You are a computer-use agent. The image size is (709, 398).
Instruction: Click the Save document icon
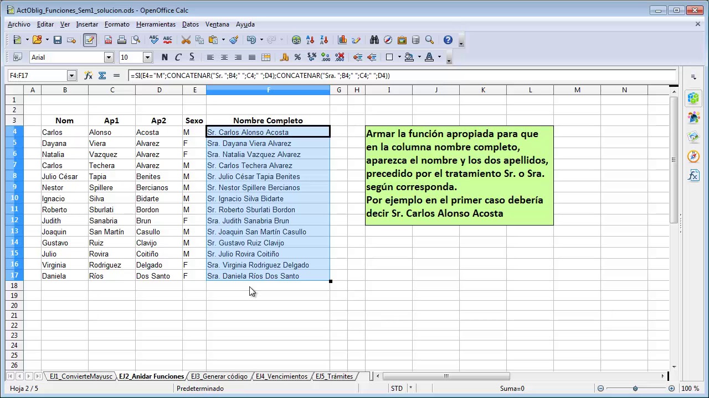[x=58, y=40]
